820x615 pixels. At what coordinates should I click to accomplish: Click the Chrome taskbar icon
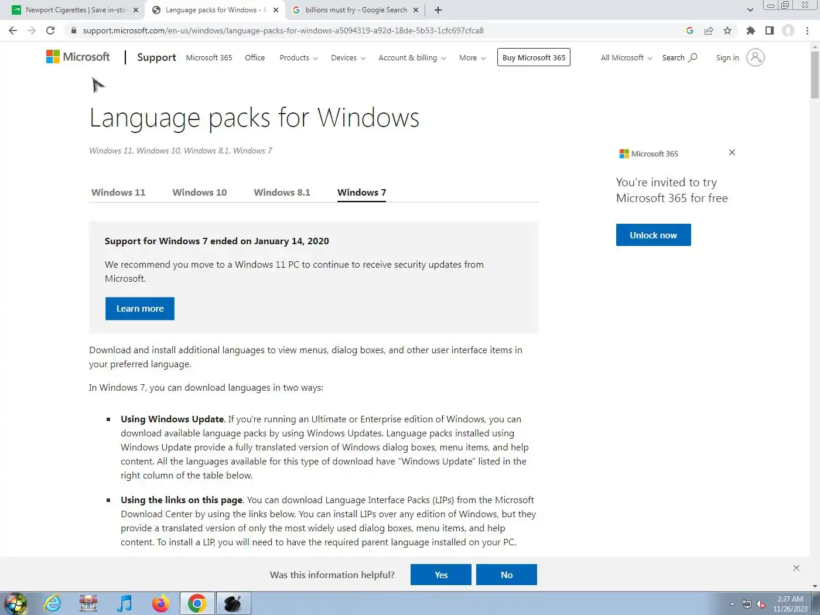(x=197, y=603)
